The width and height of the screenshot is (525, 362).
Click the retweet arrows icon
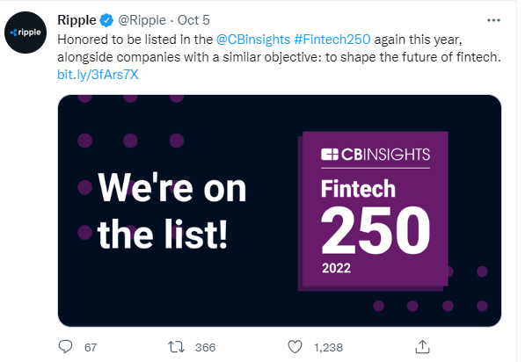pyautogui.click(x=176, y=347)
